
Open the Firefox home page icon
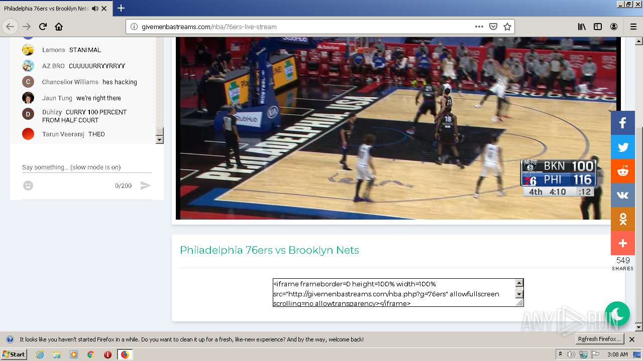59,27
